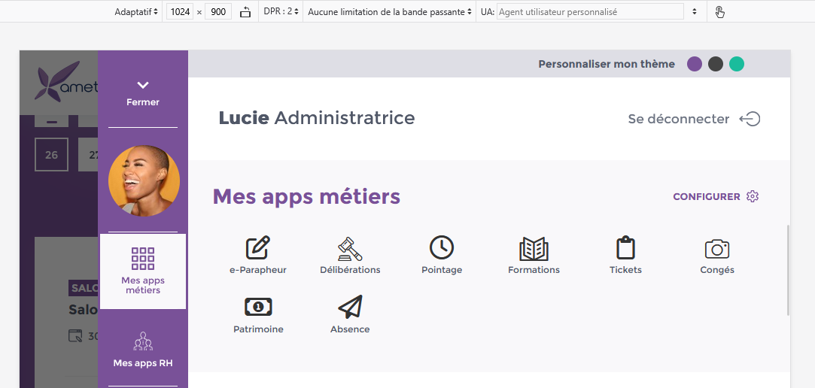Pick the green theme color swatch
The width and height of the screenshot is (815, 388).
(737, 64)
